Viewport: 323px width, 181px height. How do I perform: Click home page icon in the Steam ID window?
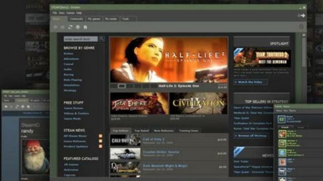[28, 107]
